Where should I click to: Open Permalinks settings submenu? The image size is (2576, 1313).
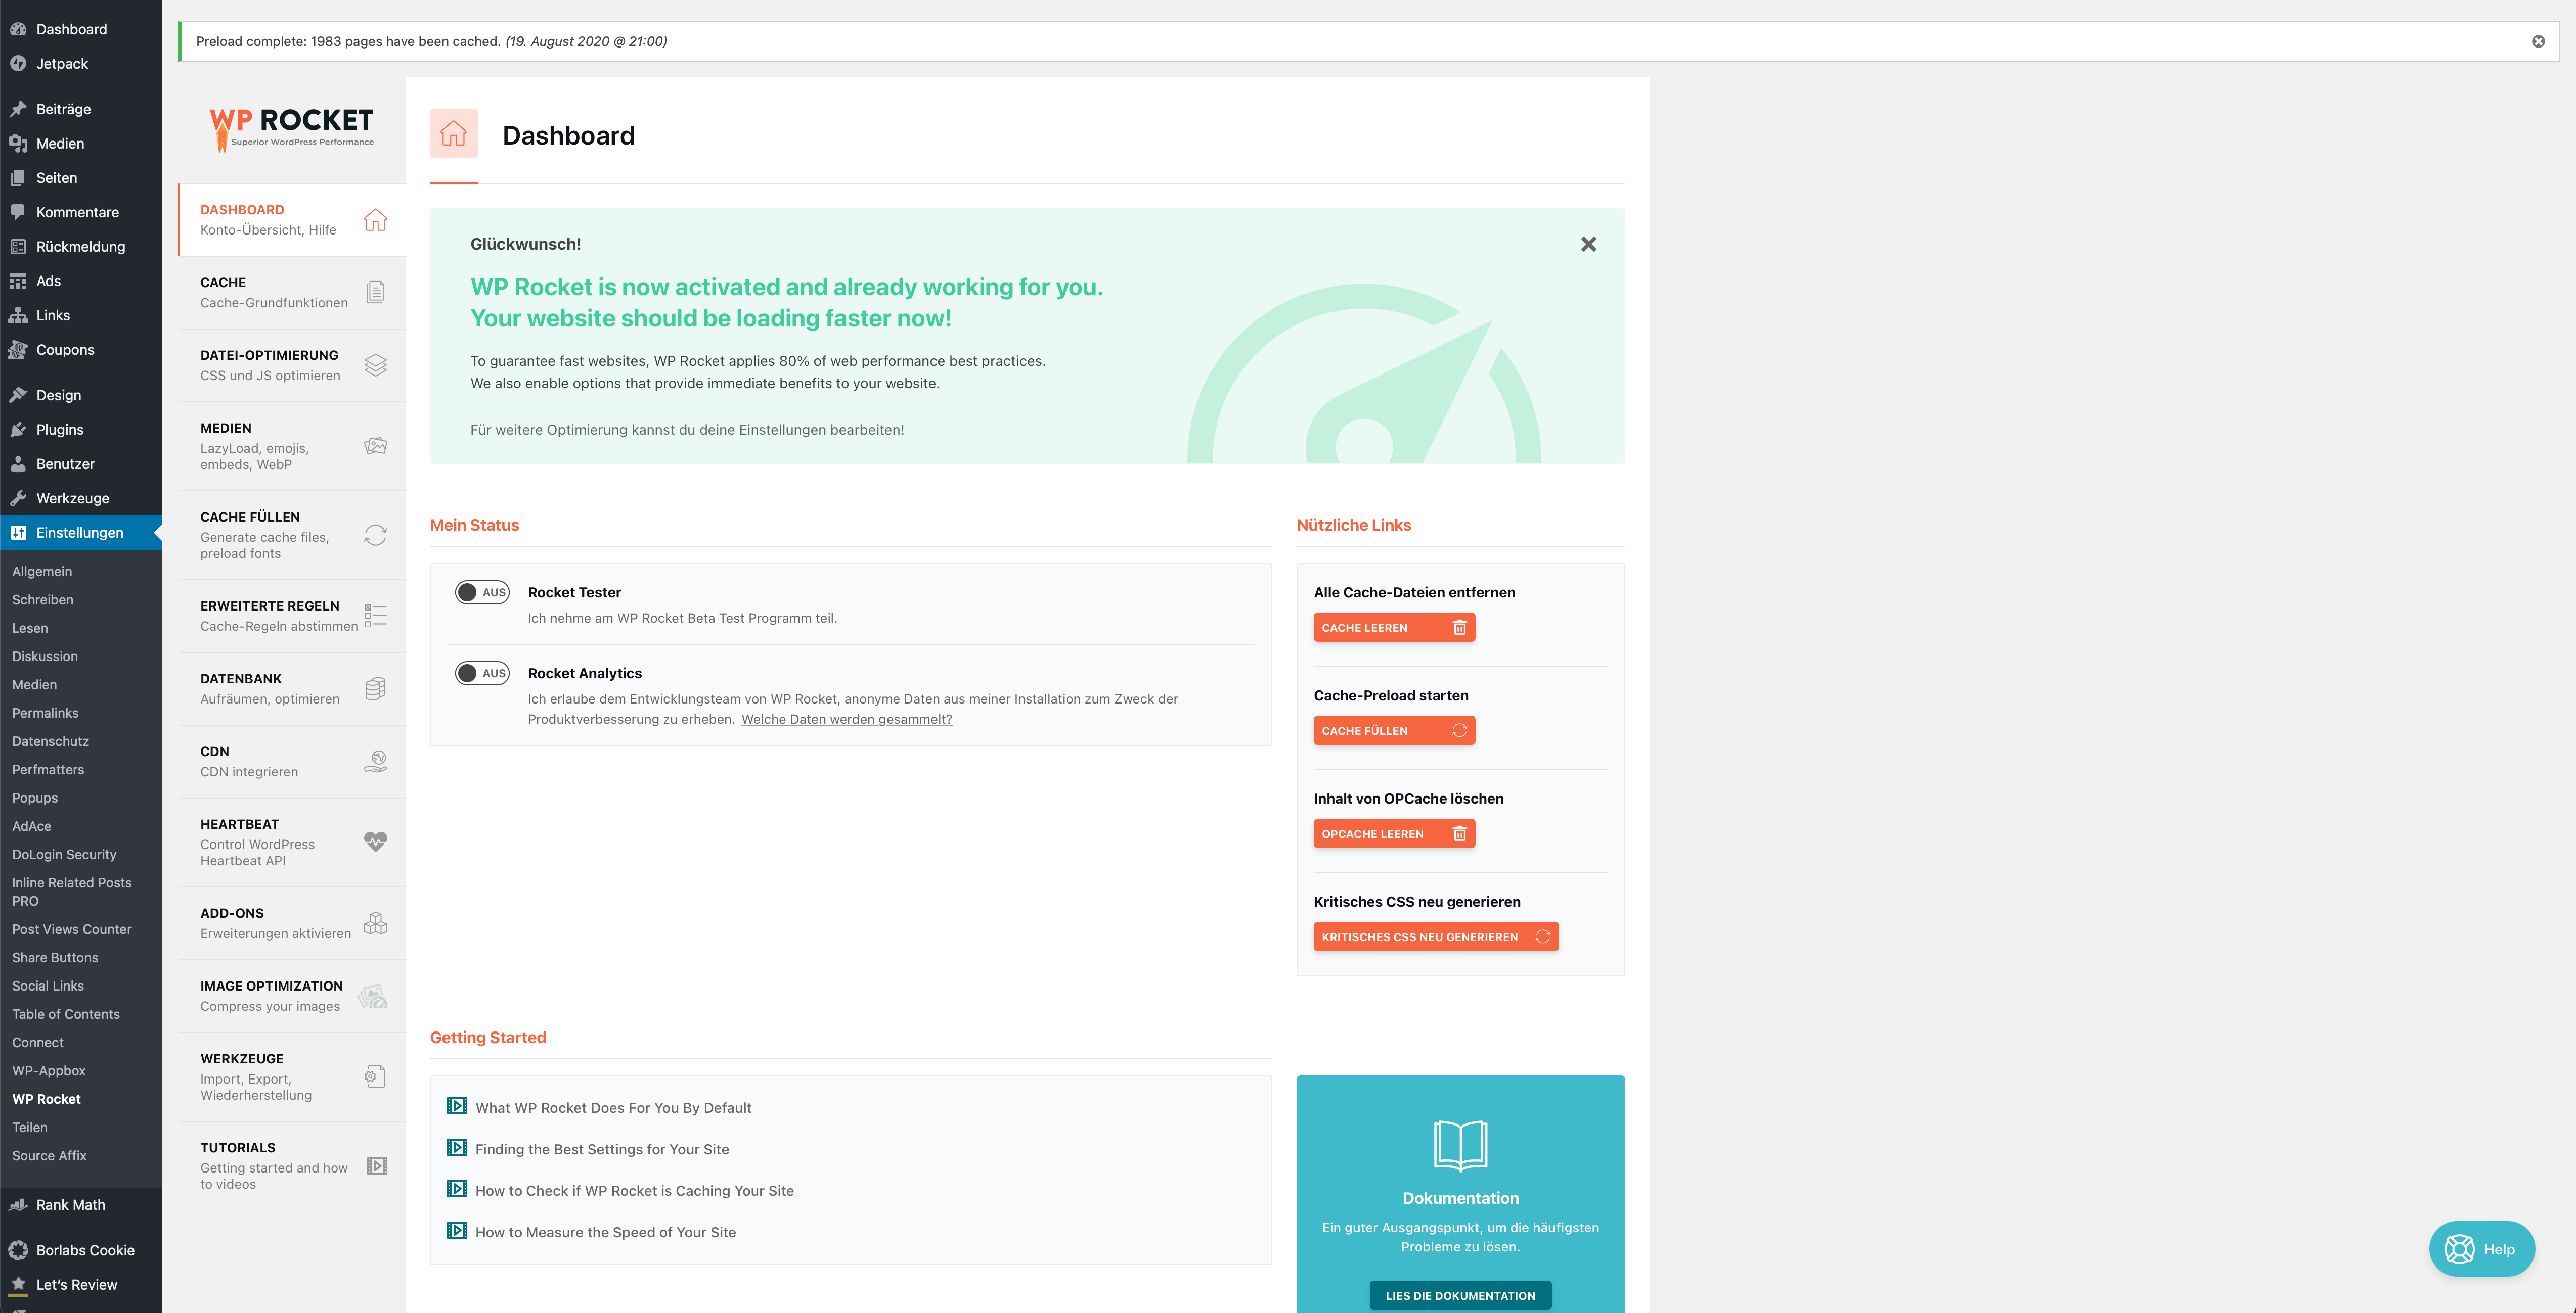45,713
